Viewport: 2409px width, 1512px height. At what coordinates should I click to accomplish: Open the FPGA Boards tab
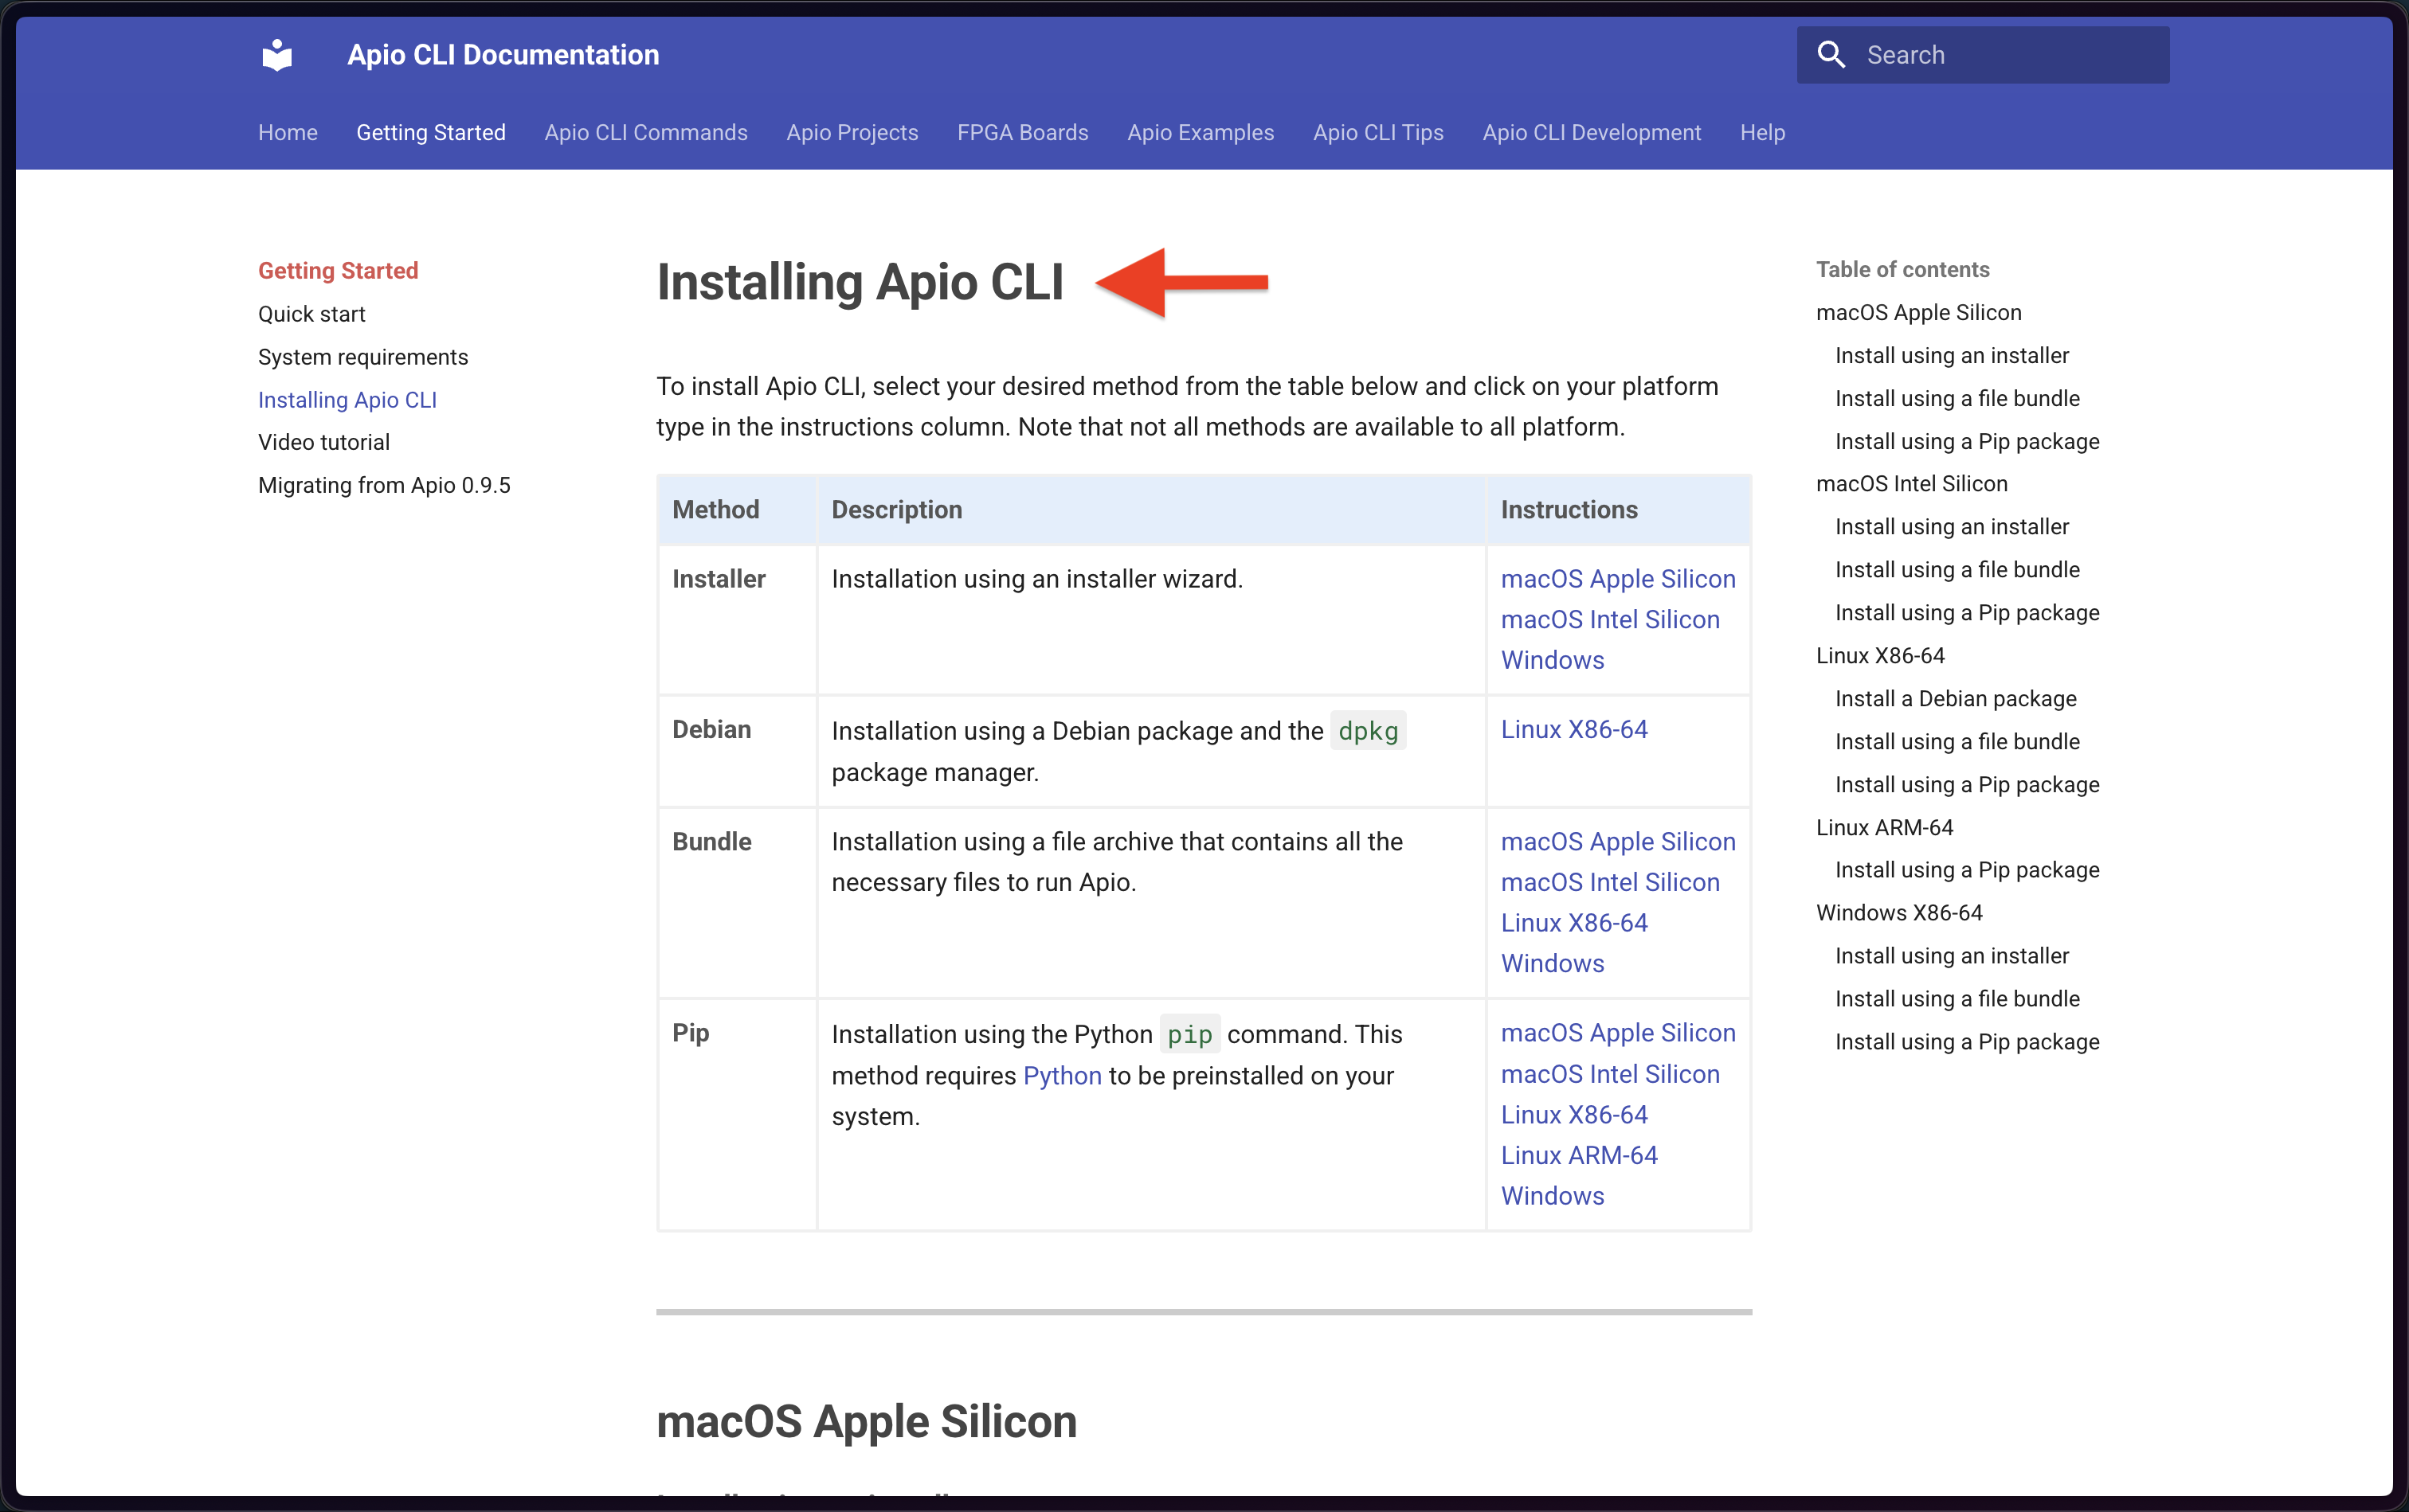click(x=1022, y=132)
